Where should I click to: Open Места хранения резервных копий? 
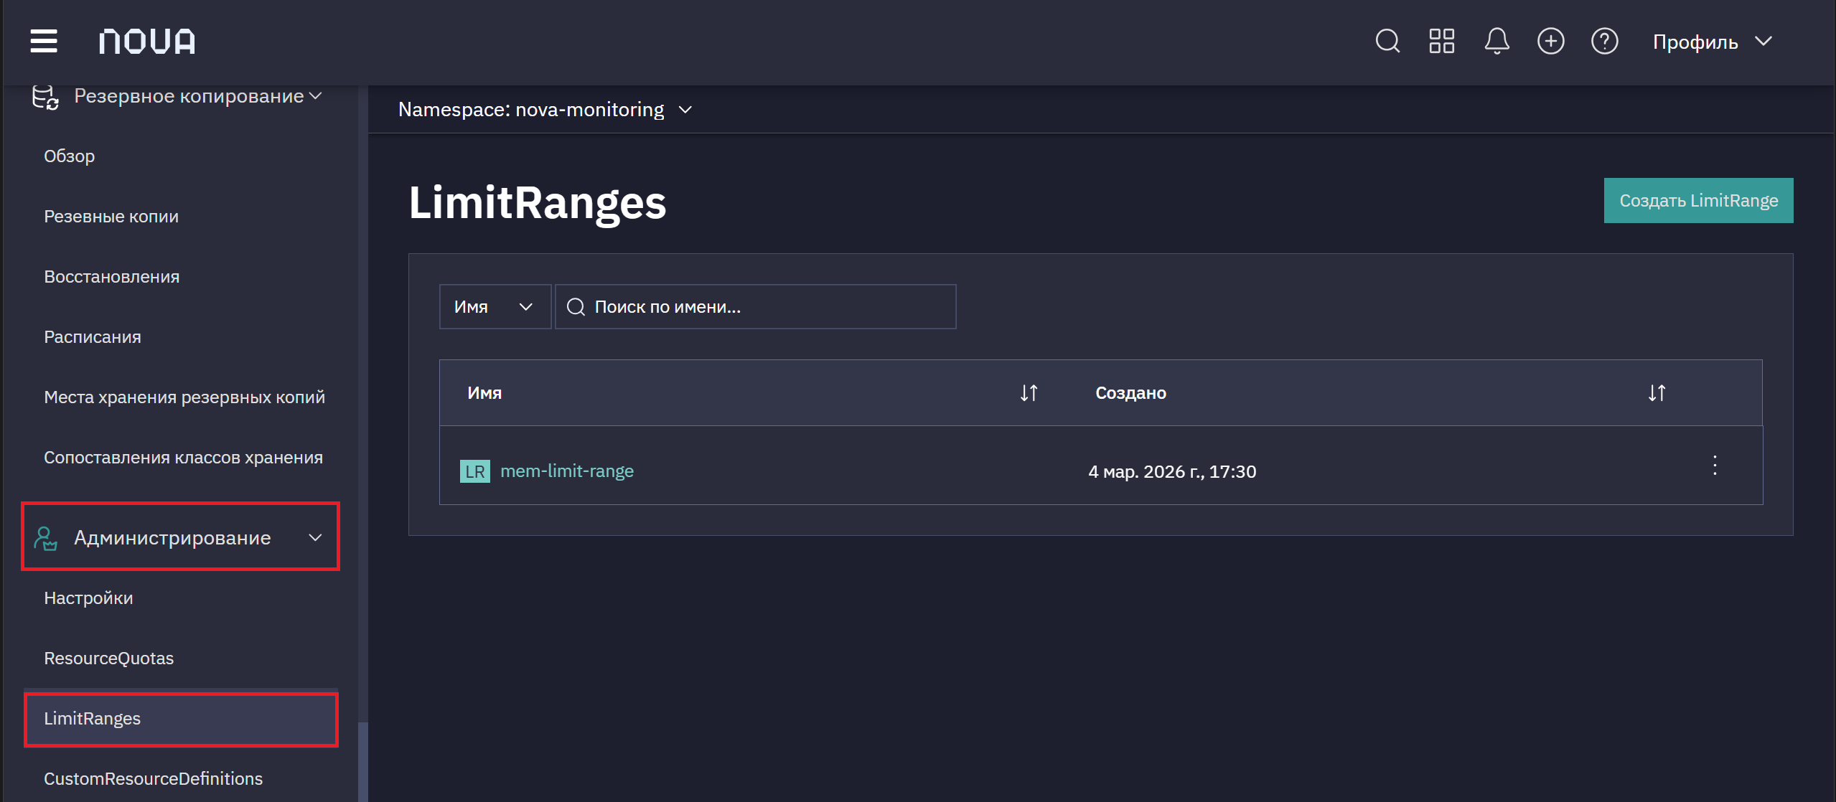pos(184,397)
